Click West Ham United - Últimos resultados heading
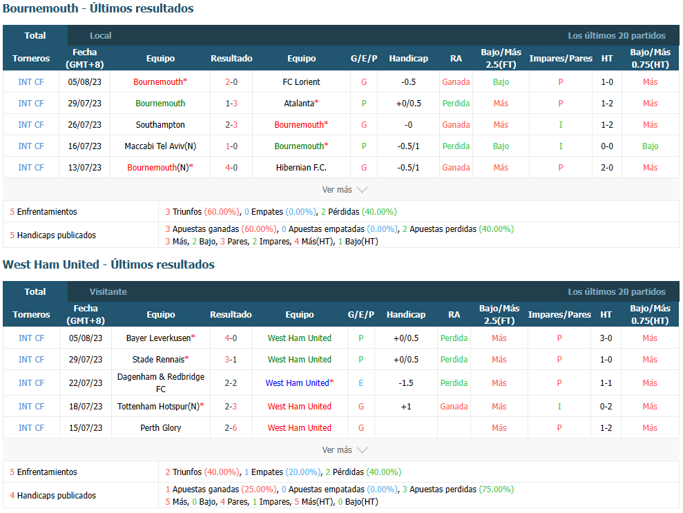This screenshot has width=683, height=513. click(108, 264)
